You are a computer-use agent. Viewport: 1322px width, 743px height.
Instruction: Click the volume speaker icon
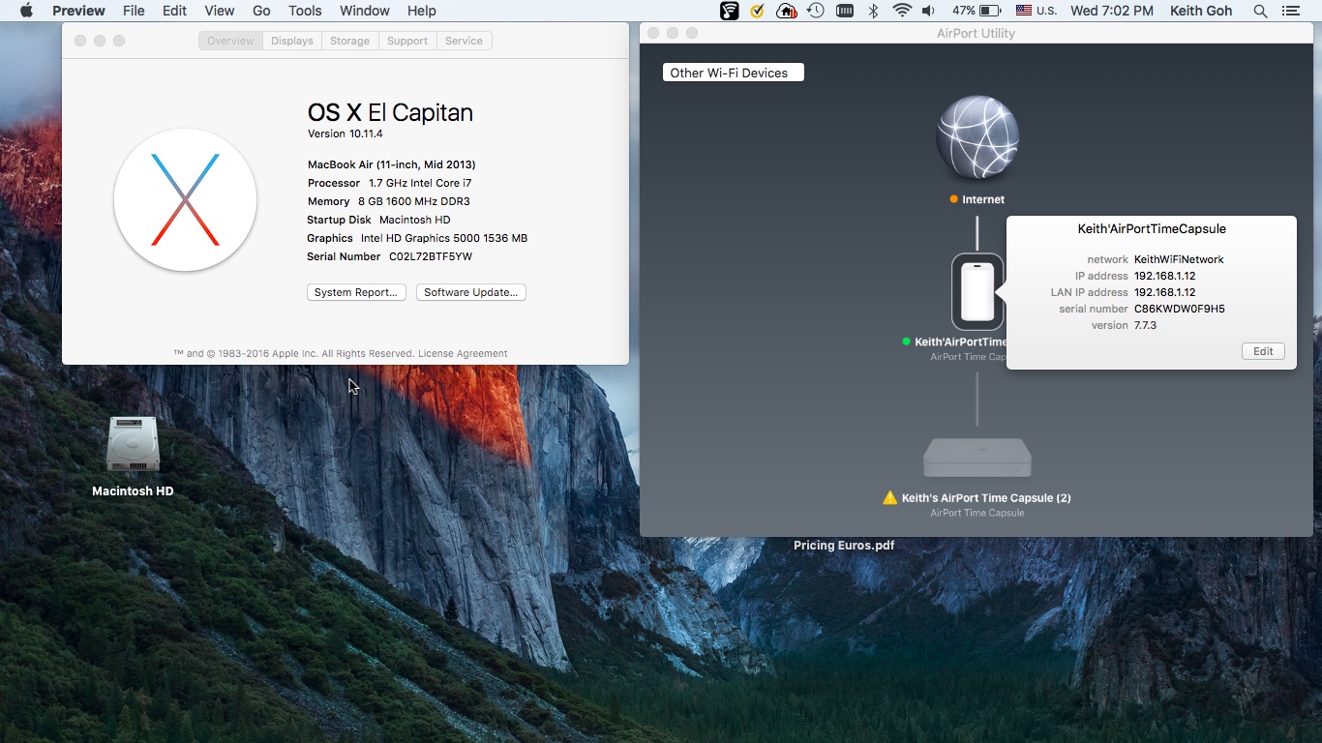click(x=928, y=11)
